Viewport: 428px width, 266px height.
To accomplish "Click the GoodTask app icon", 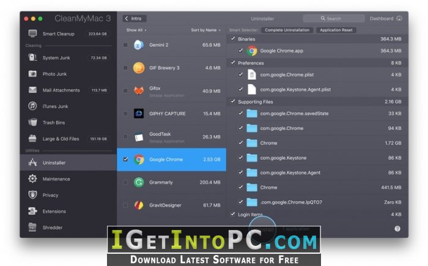I will pyautogui.click(x=139, y=137).
